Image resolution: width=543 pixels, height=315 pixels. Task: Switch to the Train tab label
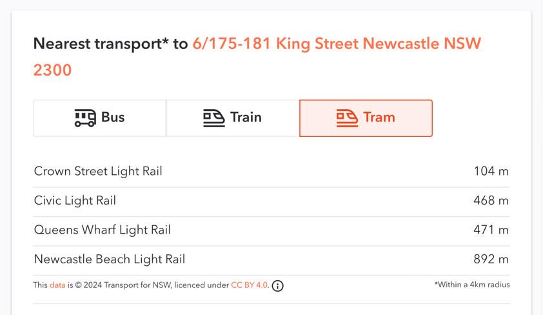pos(246,117)
